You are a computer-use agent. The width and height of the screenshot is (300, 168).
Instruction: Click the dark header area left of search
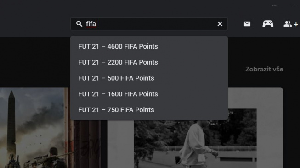click(x=34, y=24)
